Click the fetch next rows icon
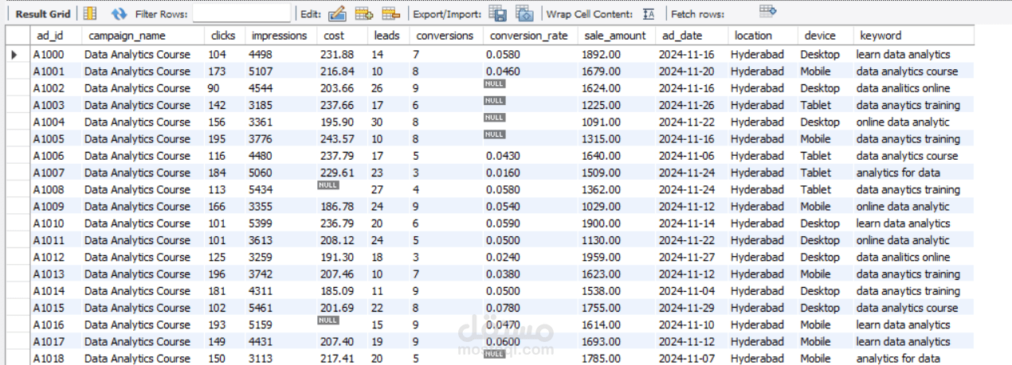 click(767, 11)
